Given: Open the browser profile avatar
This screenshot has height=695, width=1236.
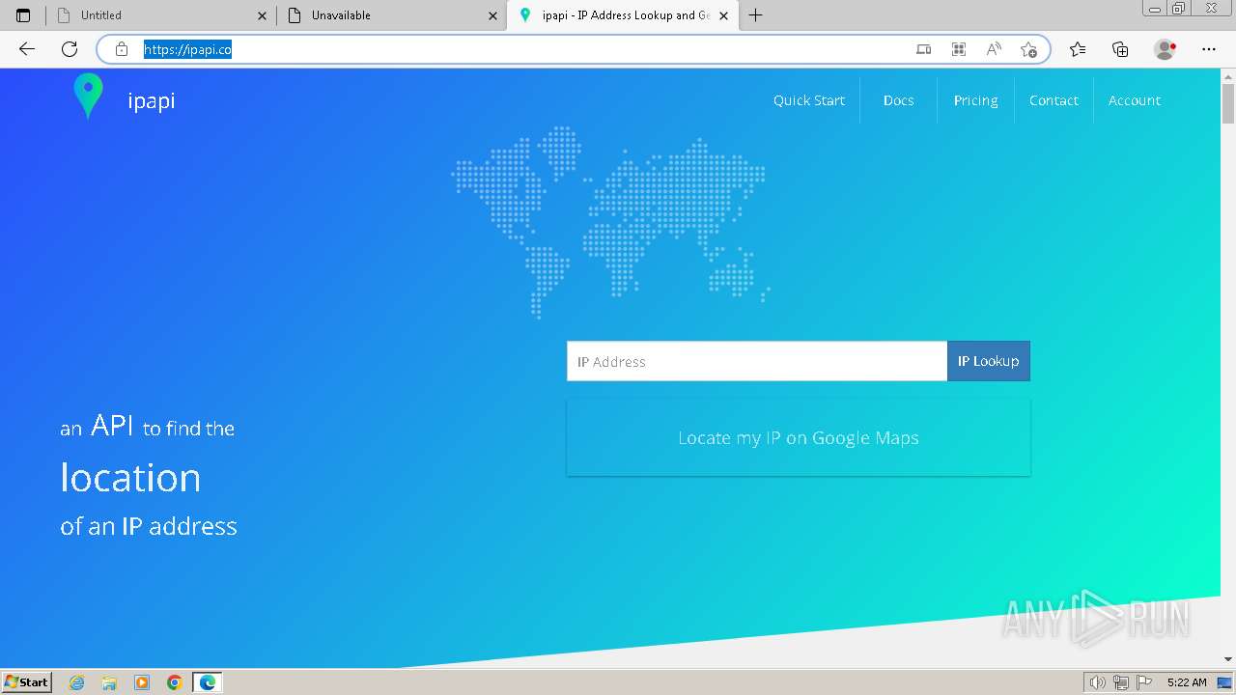Looking at the screenshot, I should [1165, 49].
